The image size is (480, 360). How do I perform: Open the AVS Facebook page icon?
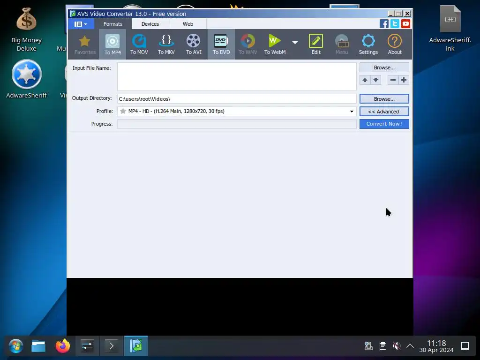point(384,23)
